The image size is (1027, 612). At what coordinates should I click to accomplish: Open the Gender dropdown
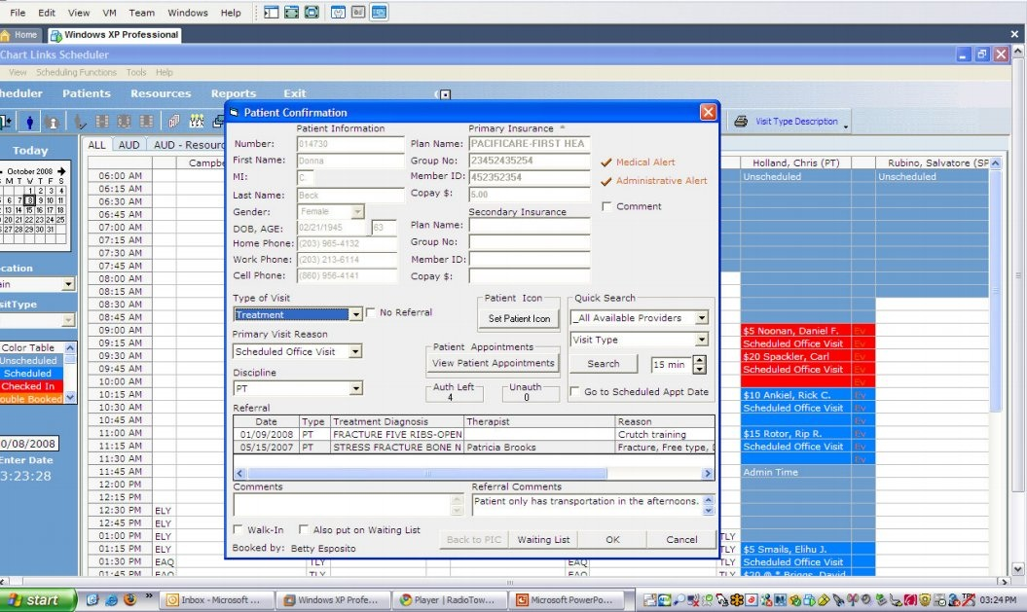pyautogui.click(x=357, y=211)
